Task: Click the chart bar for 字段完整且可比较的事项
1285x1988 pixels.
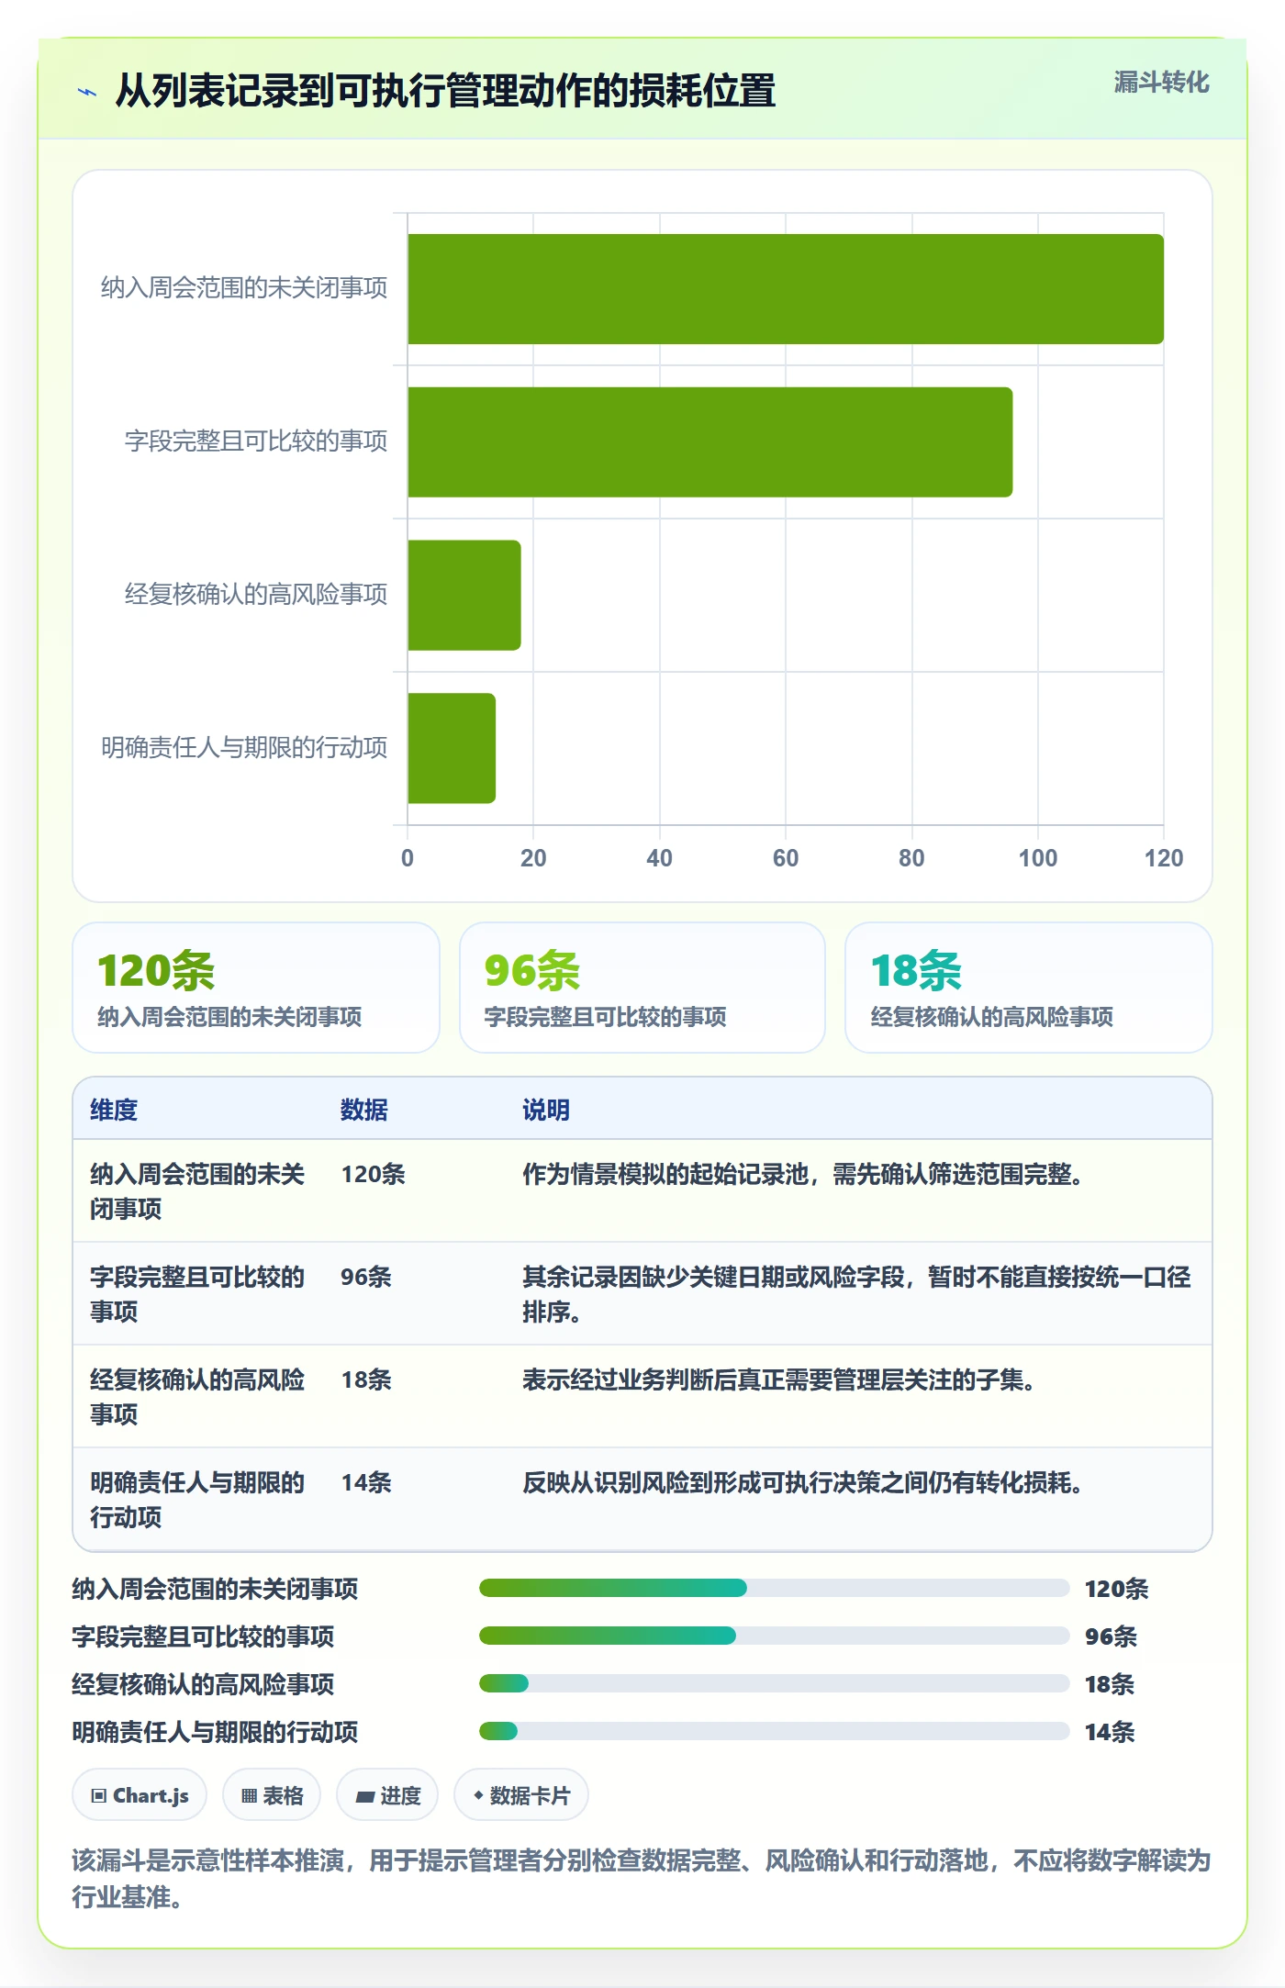Action: 710,442
